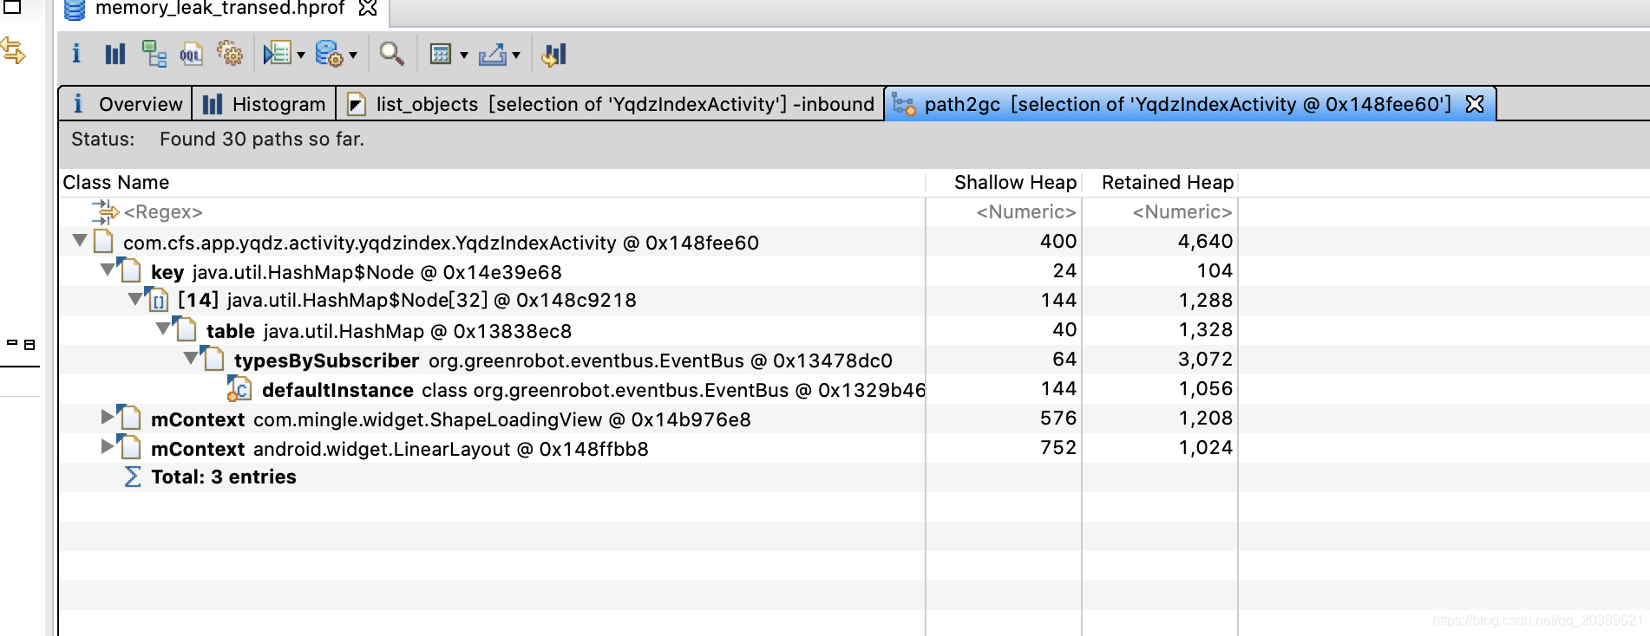Close the memory_leak_transed.hprof editor tab
This screenshot has height=636, width=1650.
coord(368,8)
